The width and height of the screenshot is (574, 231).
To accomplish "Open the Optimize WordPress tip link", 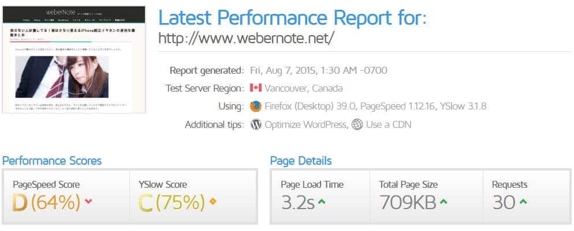I will coord(305,125).
